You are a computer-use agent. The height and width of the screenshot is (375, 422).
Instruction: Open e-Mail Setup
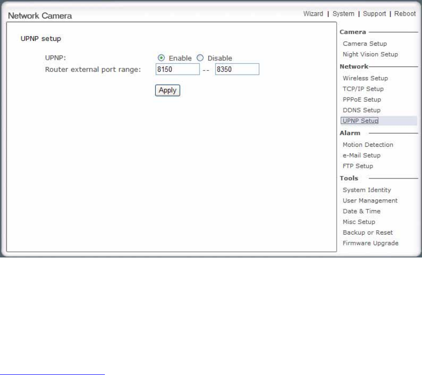(362, 155)
